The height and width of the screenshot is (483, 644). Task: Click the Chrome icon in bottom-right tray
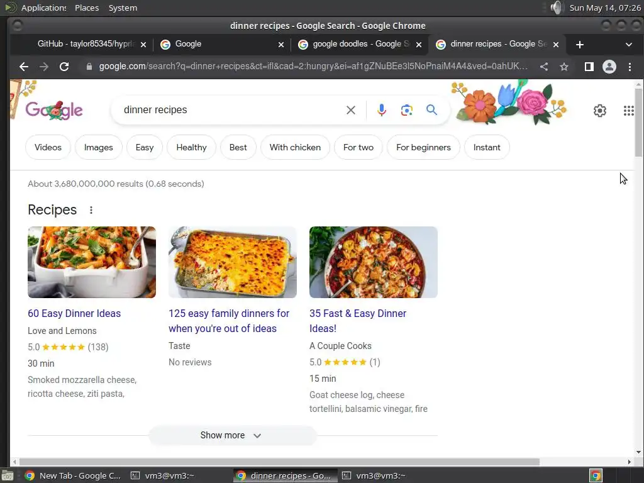pos(596,475)
